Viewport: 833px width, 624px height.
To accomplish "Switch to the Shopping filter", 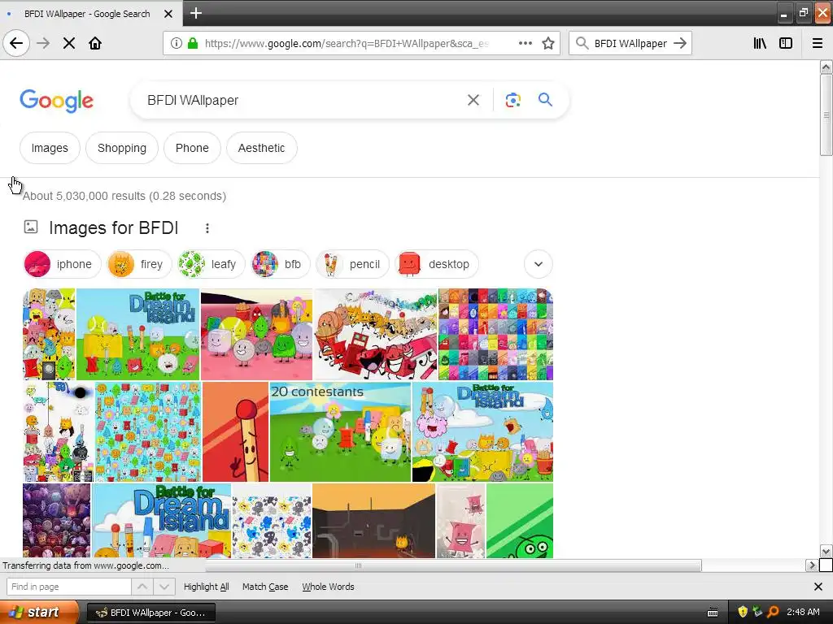I will point(122,148).
